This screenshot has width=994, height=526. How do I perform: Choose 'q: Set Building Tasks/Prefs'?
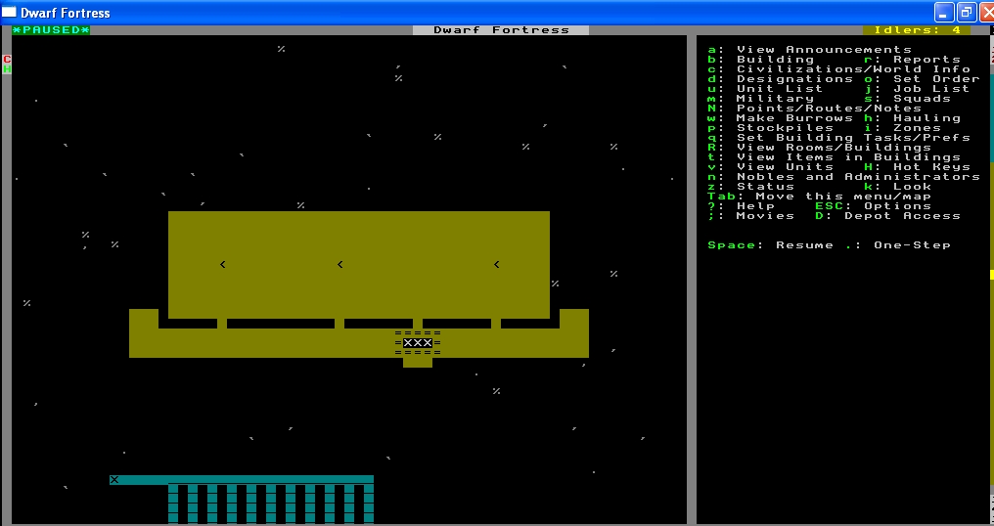pyautogui.click(x=838, y=138)
